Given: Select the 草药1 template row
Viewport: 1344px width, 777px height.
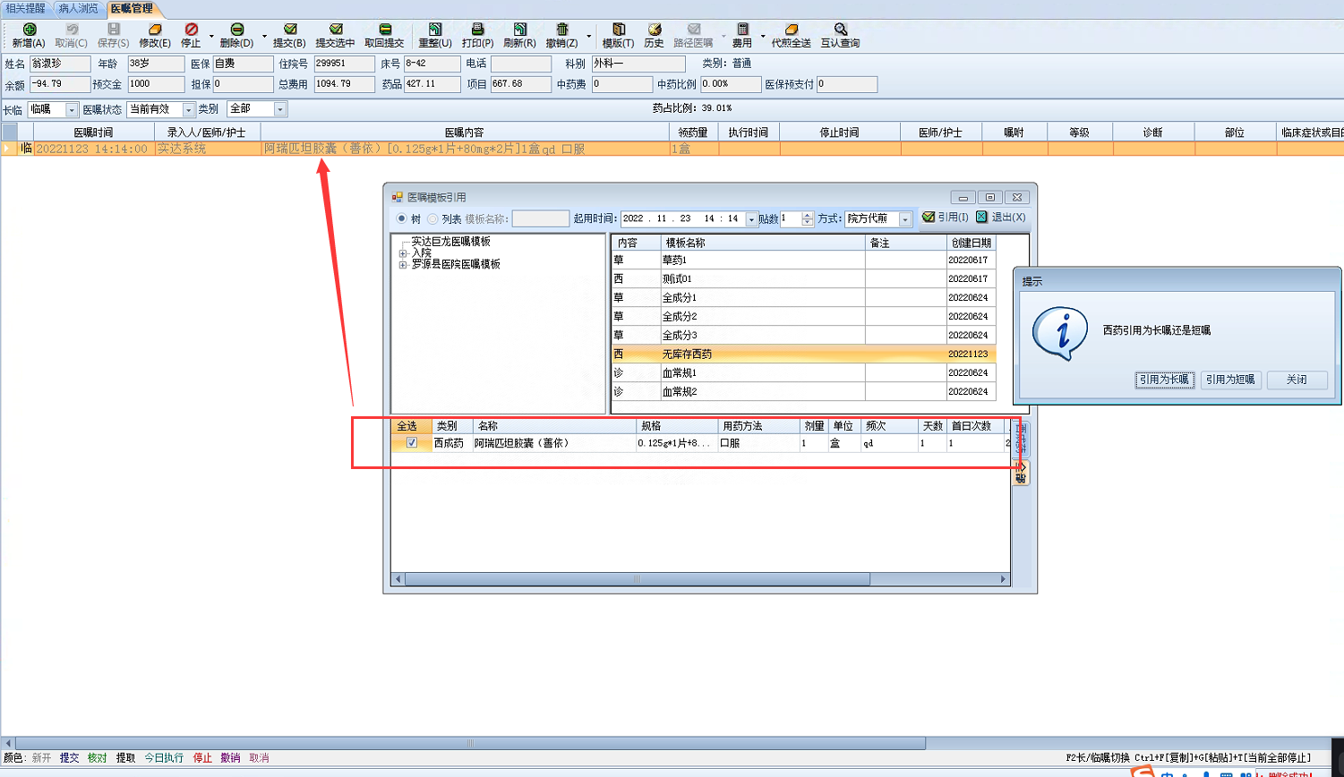Looking at the screenshot, I should (x=803, y=260).
